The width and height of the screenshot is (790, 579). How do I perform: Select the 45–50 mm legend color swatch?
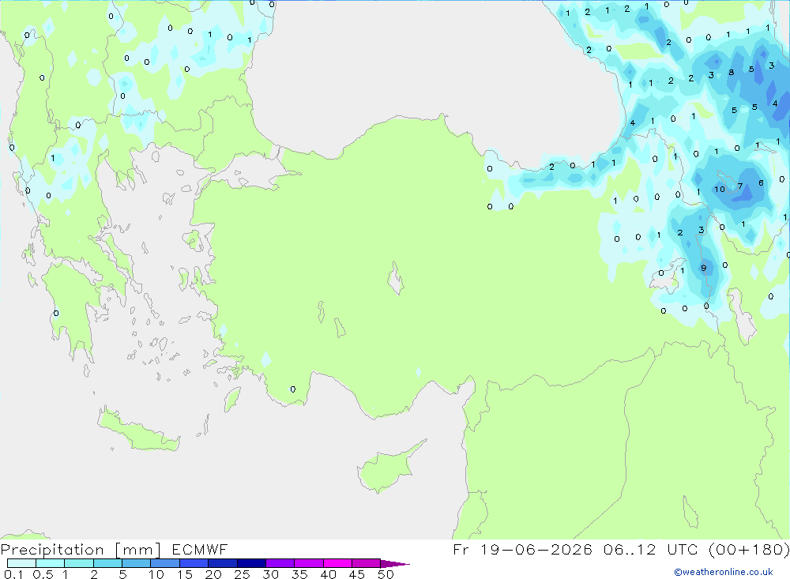coord(367,563)
